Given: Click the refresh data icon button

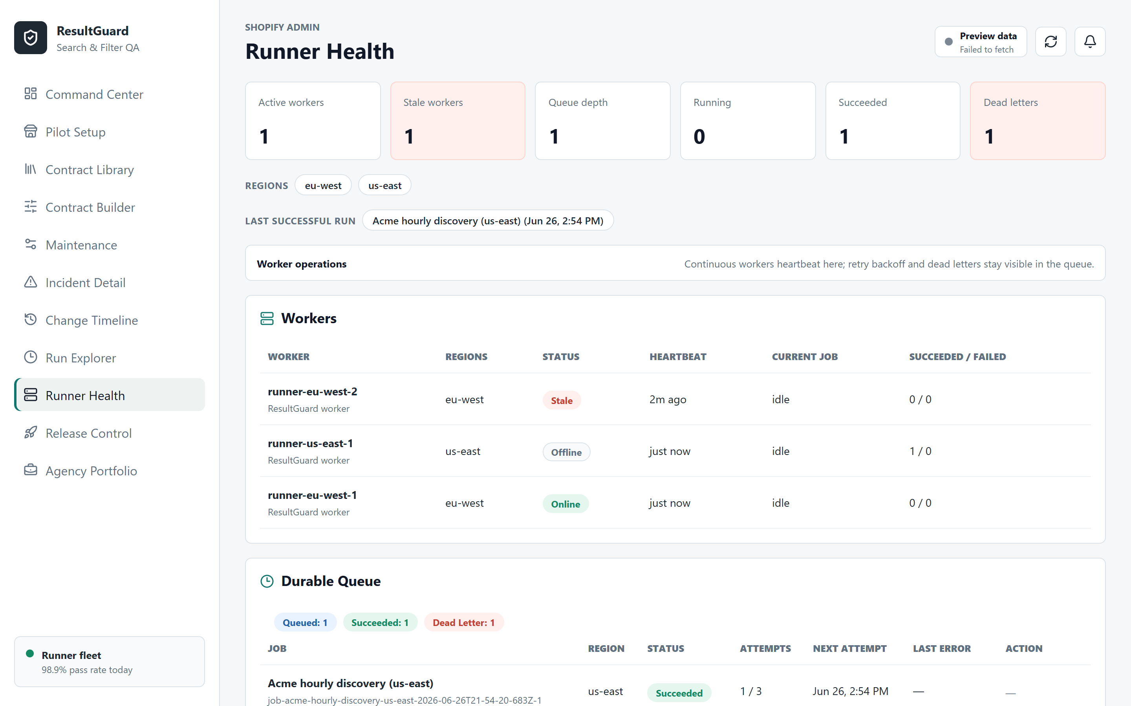Looking at the screenshot, I should (x=1050, y=42).
